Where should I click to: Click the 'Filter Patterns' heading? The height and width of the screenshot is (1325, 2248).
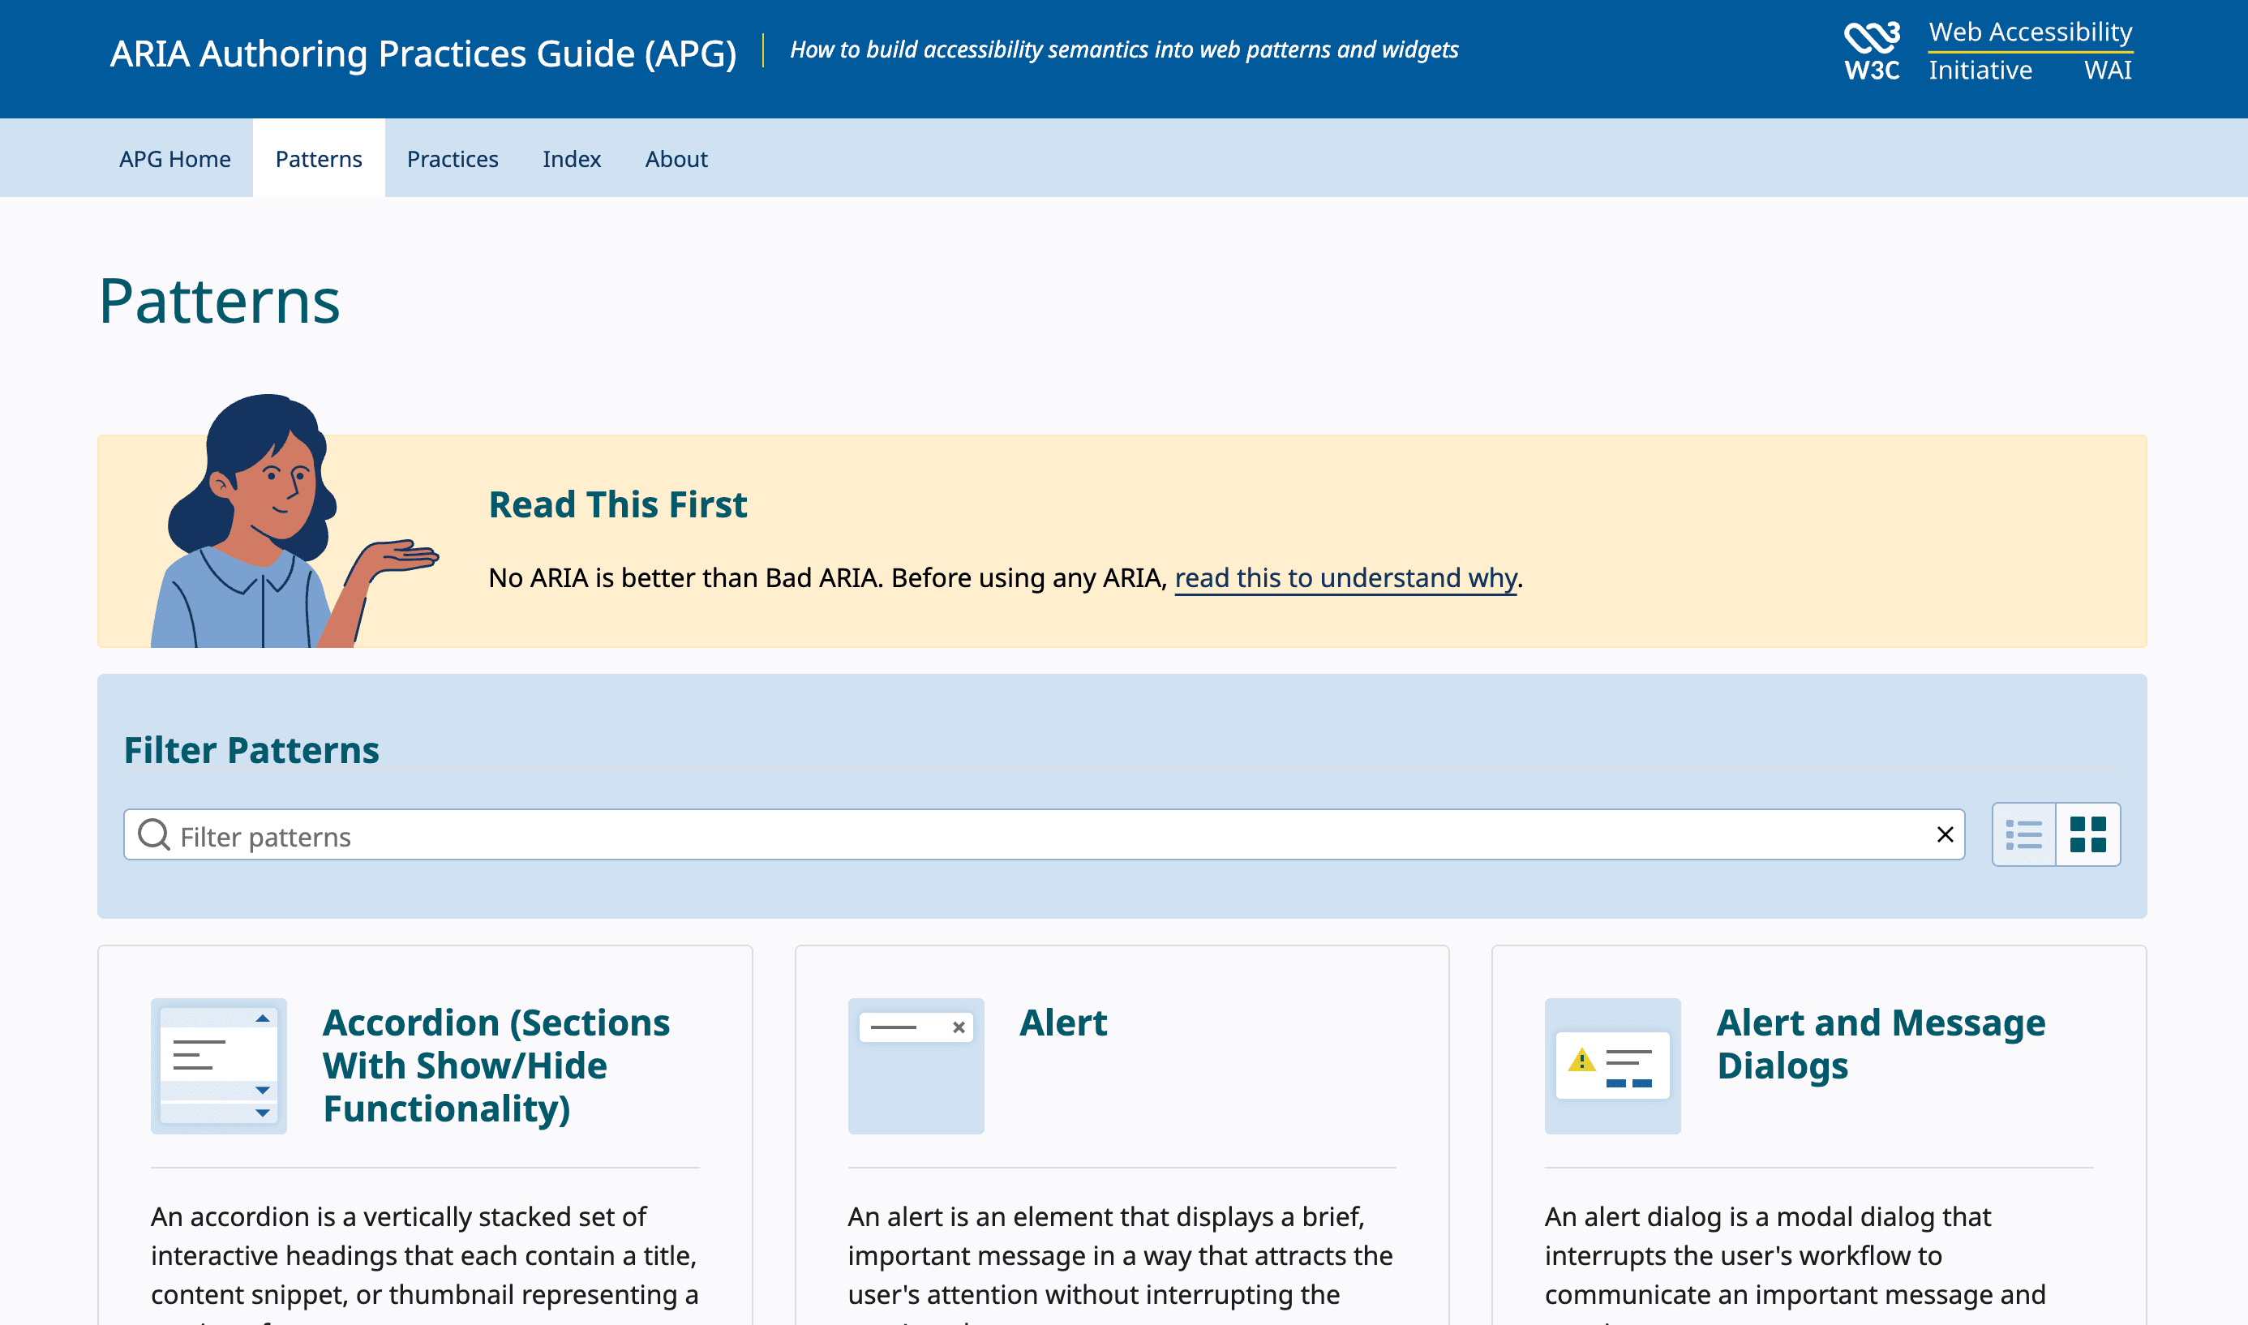click(251, 750)
